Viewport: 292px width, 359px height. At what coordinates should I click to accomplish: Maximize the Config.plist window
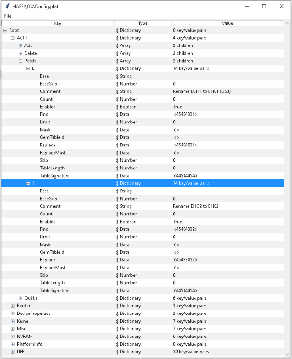click(264, 6)
